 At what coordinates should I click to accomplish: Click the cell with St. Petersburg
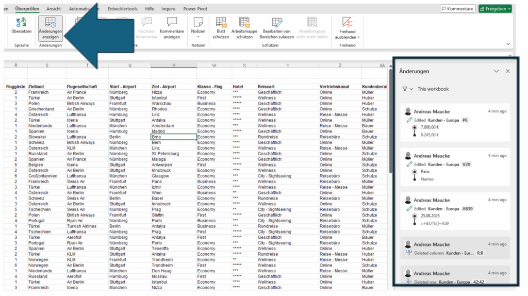pos(174,154)
